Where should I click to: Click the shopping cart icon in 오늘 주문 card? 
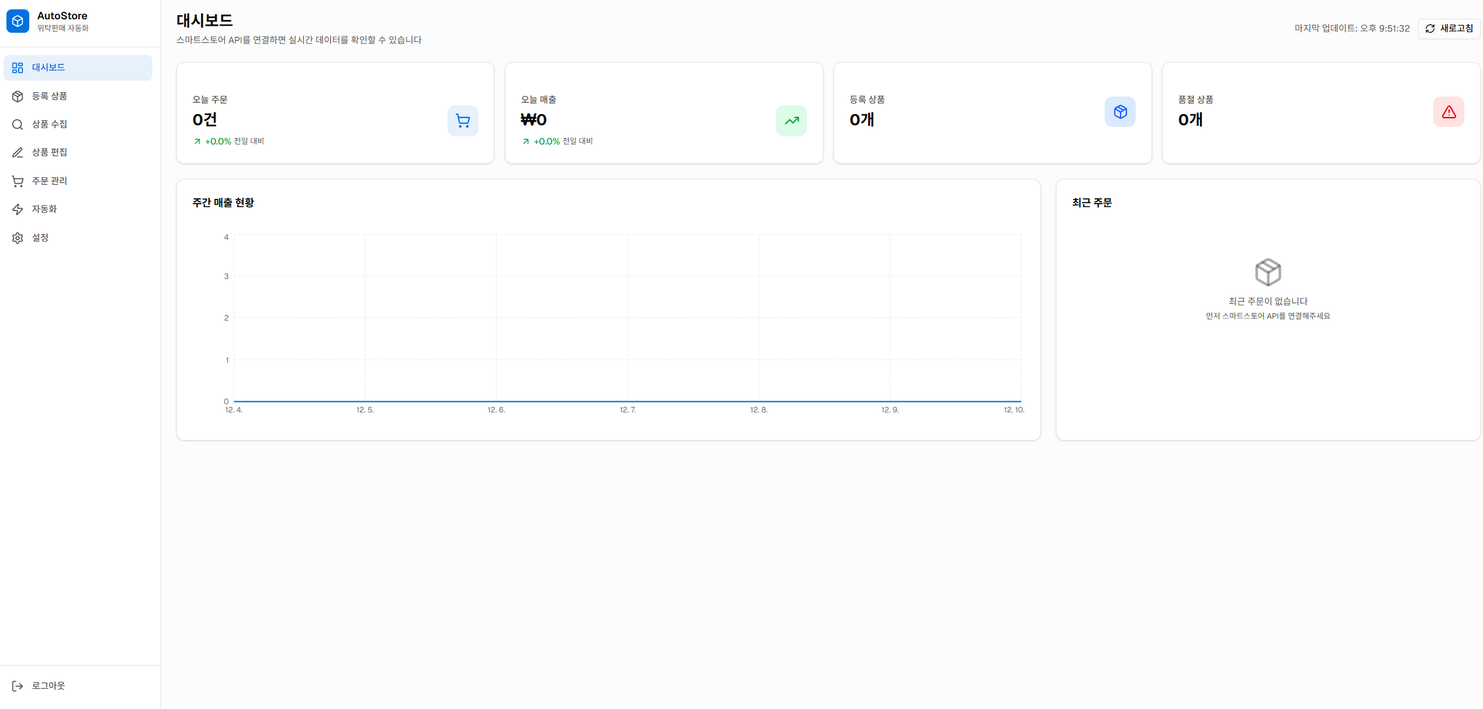(x=463, y=121)
